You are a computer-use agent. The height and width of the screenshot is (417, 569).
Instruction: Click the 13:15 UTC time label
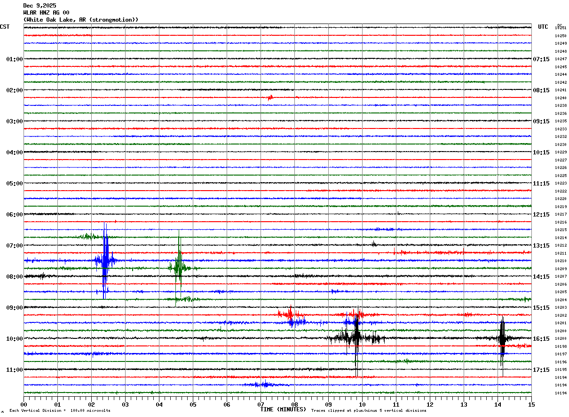click(x=541, y=246)
